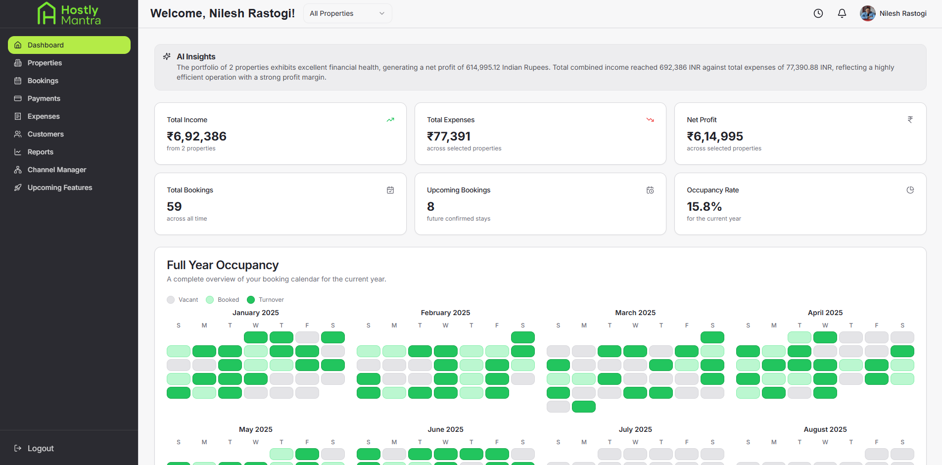Open the All Properties dropdown
Viewport: 942px width, 465px height.
pyautogui.click(x=347, y=13)
